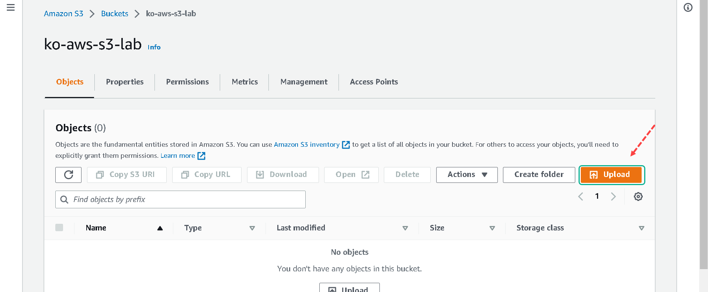Go to next page arrow
The width and height of the screenshot is (708, 292).
point(613,197)
